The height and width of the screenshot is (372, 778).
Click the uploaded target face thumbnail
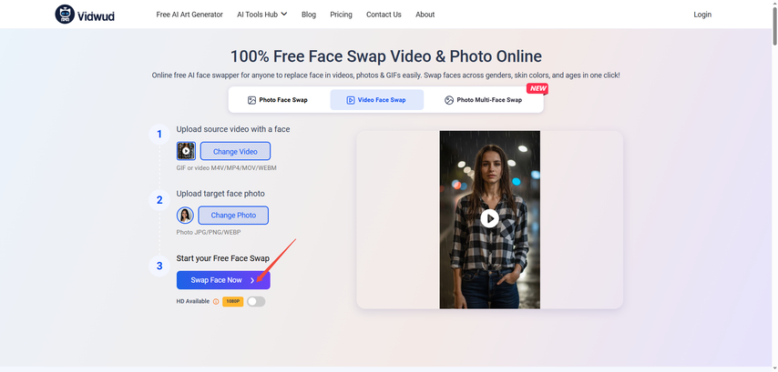[185, 215]
